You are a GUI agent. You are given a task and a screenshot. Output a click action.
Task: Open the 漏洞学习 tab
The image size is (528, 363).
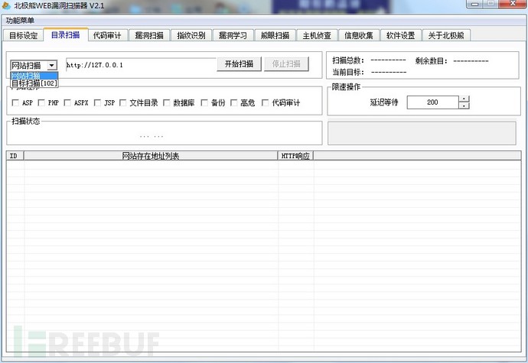[233, 36]
